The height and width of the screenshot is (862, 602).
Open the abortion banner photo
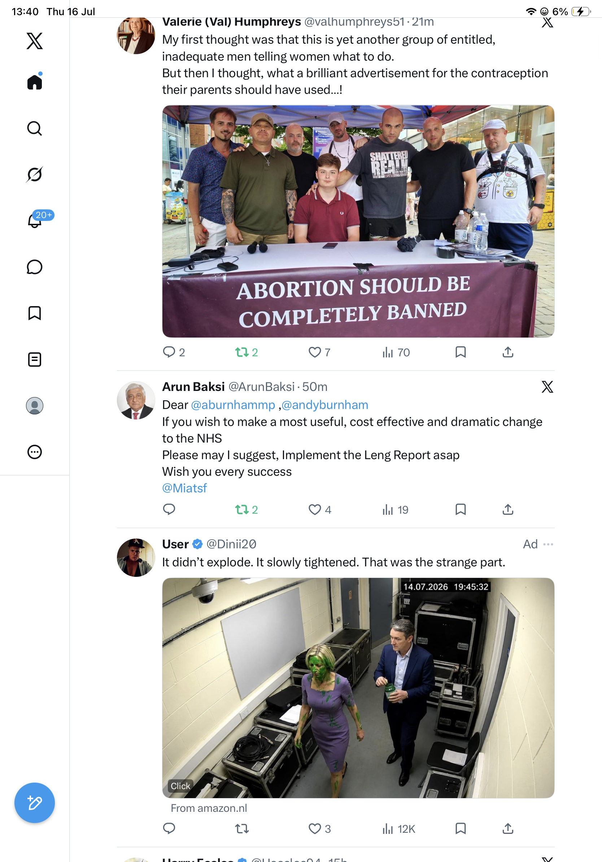point(358,221)
